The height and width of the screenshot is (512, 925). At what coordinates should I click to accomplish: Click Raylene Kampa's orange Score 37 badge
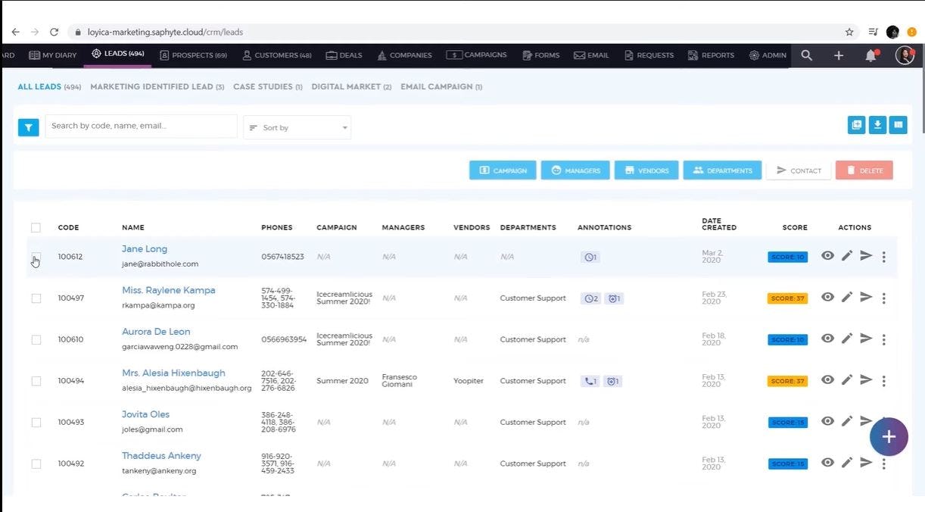(x=787, y=298)
